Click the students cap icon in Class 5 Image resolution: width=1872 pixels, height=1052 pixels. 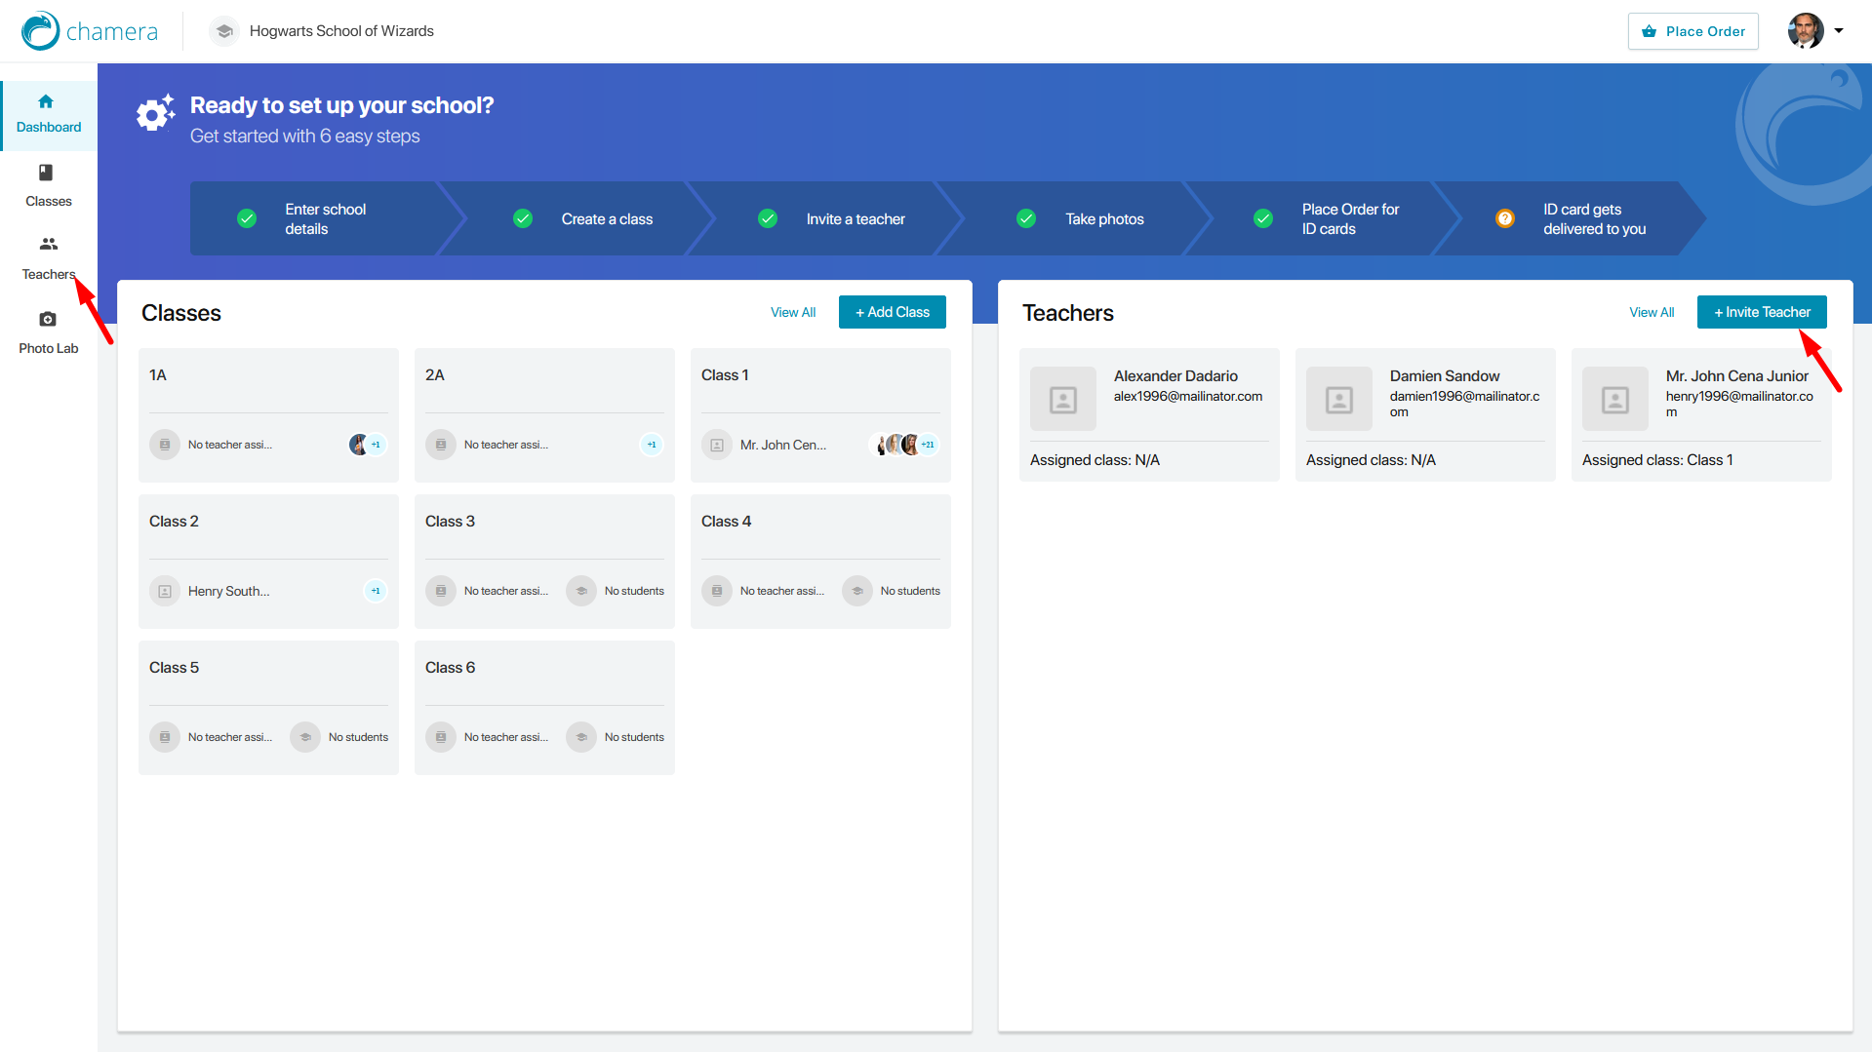coord(305,737)
